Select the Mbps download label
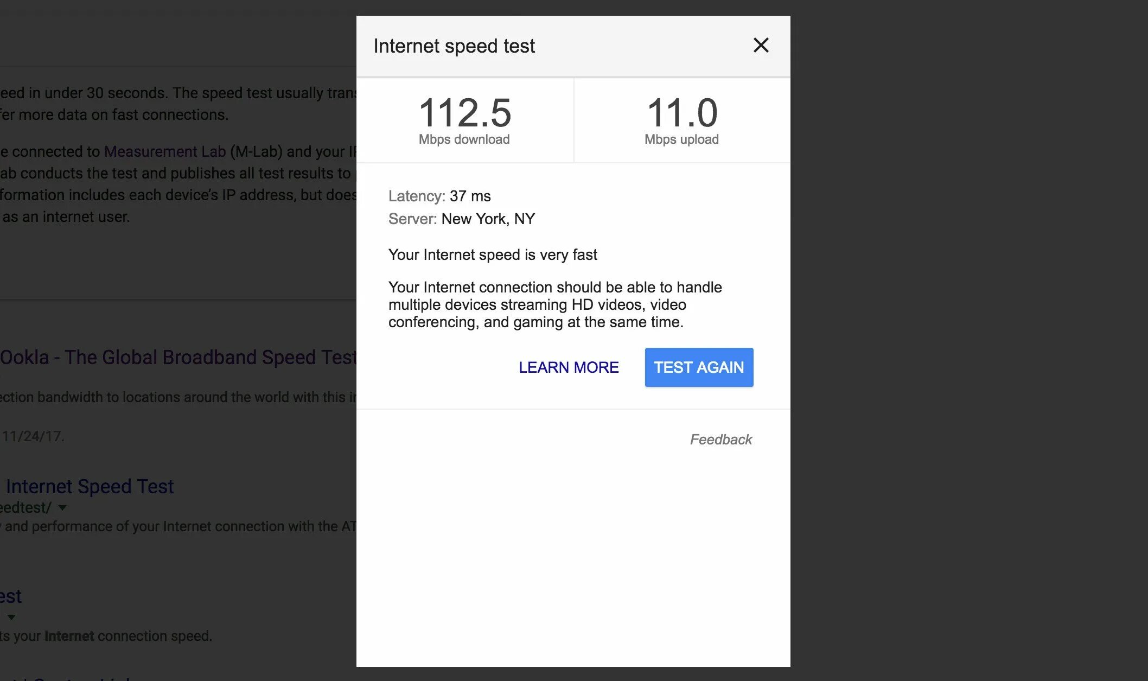Viewport: 1148px width, 681px height. [x=464, y=139]
